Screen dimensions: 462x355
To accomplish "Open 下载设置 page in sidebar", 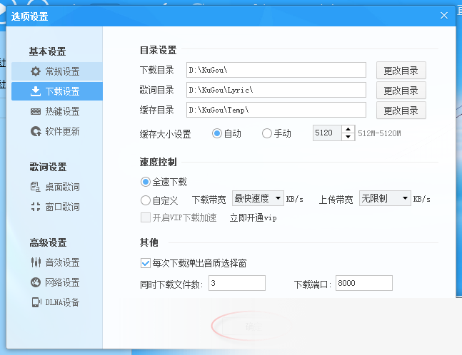I will click(57, 91).
